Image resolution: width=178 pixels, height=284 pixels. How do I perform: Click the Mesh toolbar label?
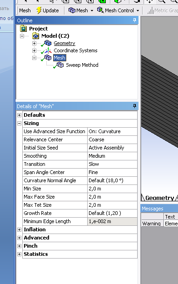point(25,10)
